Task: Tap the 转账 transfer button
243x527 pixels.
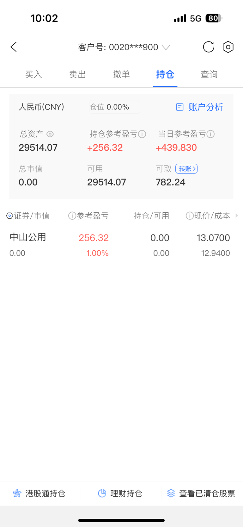Action: pos(186,169)
